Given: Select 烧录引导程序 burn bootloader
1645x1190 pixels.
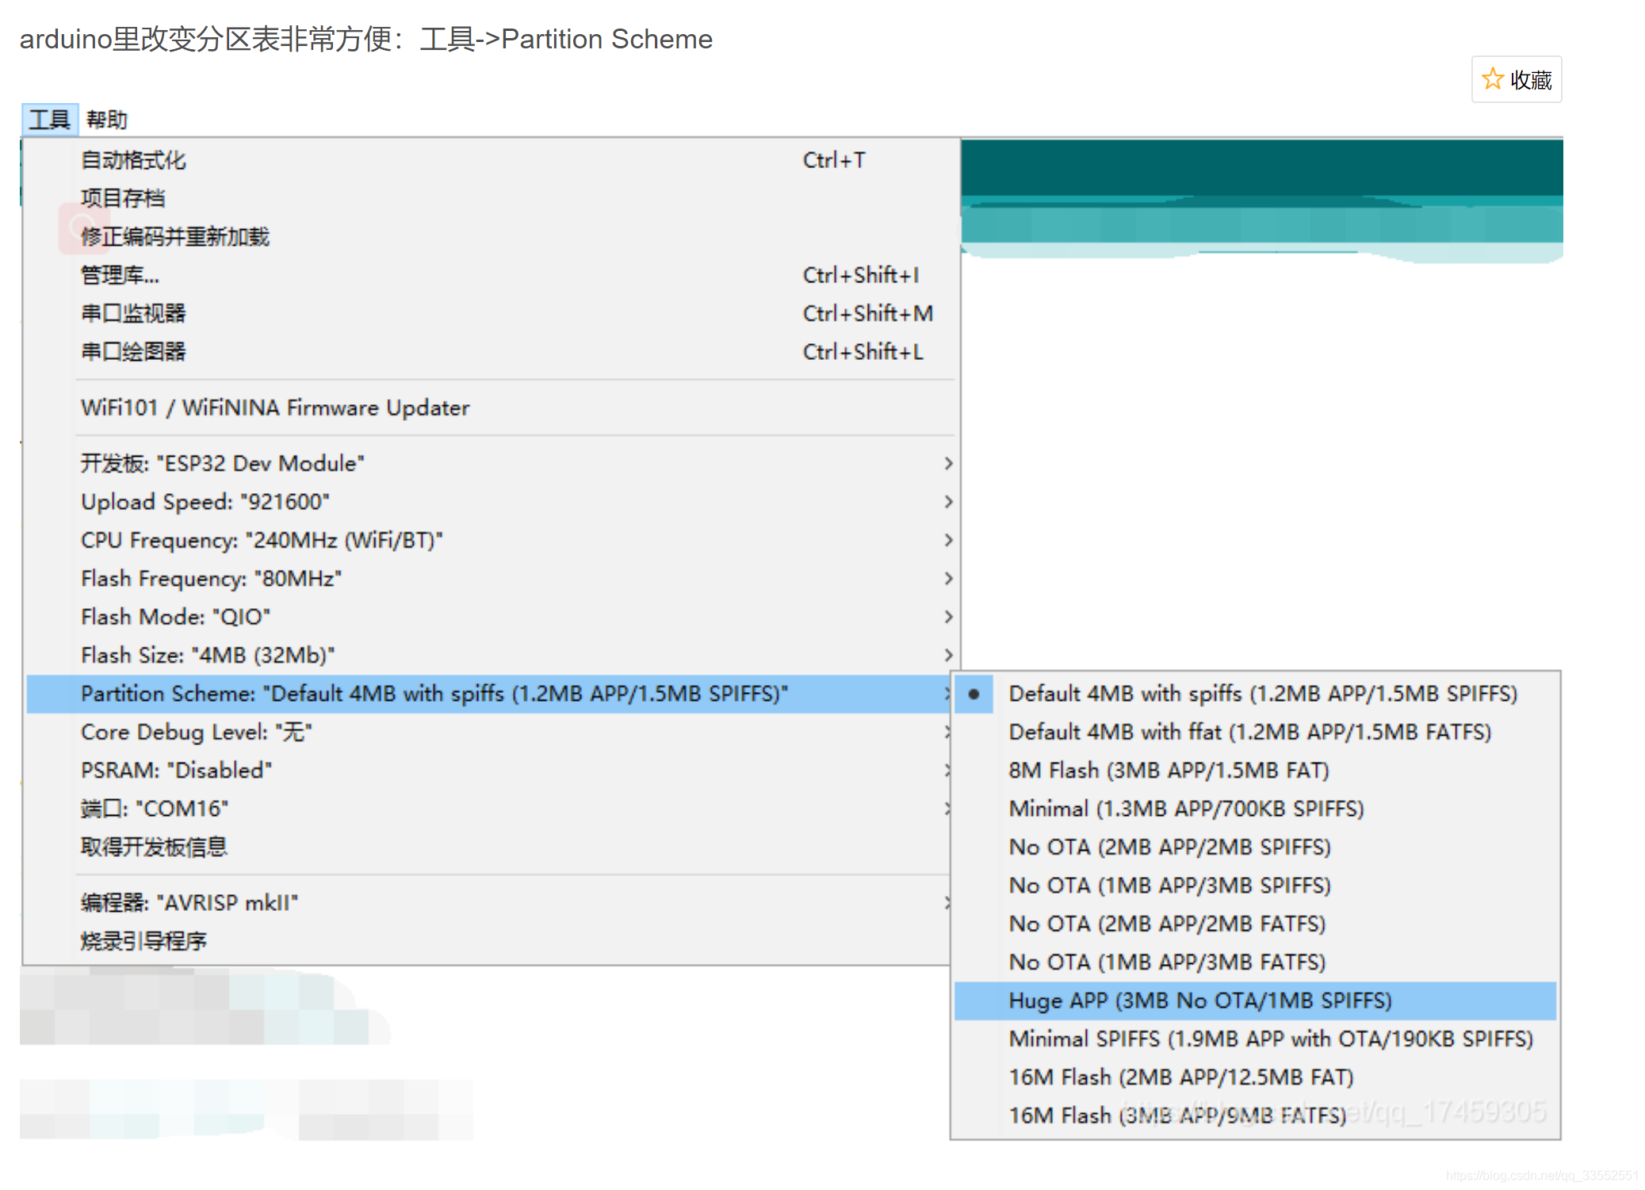Looking at the screenshot, I should point(143,941).
